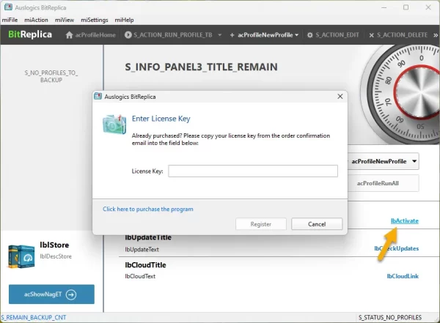Image resolution: width=440 pixels, height=323 pixels.
Task: Expand the toolbar overflow chevron
Action: pos(436,35)
